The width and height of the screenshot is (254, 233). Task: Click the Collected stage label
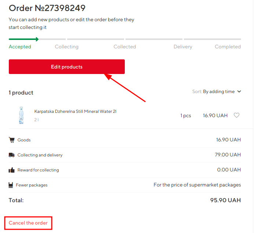pyautogui.click(x=124, y=47)
